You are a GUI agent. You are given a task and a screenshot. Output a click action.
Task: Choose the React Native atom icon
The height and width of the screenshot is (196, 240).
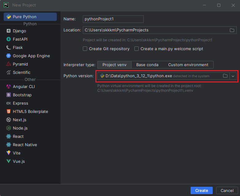9,145
